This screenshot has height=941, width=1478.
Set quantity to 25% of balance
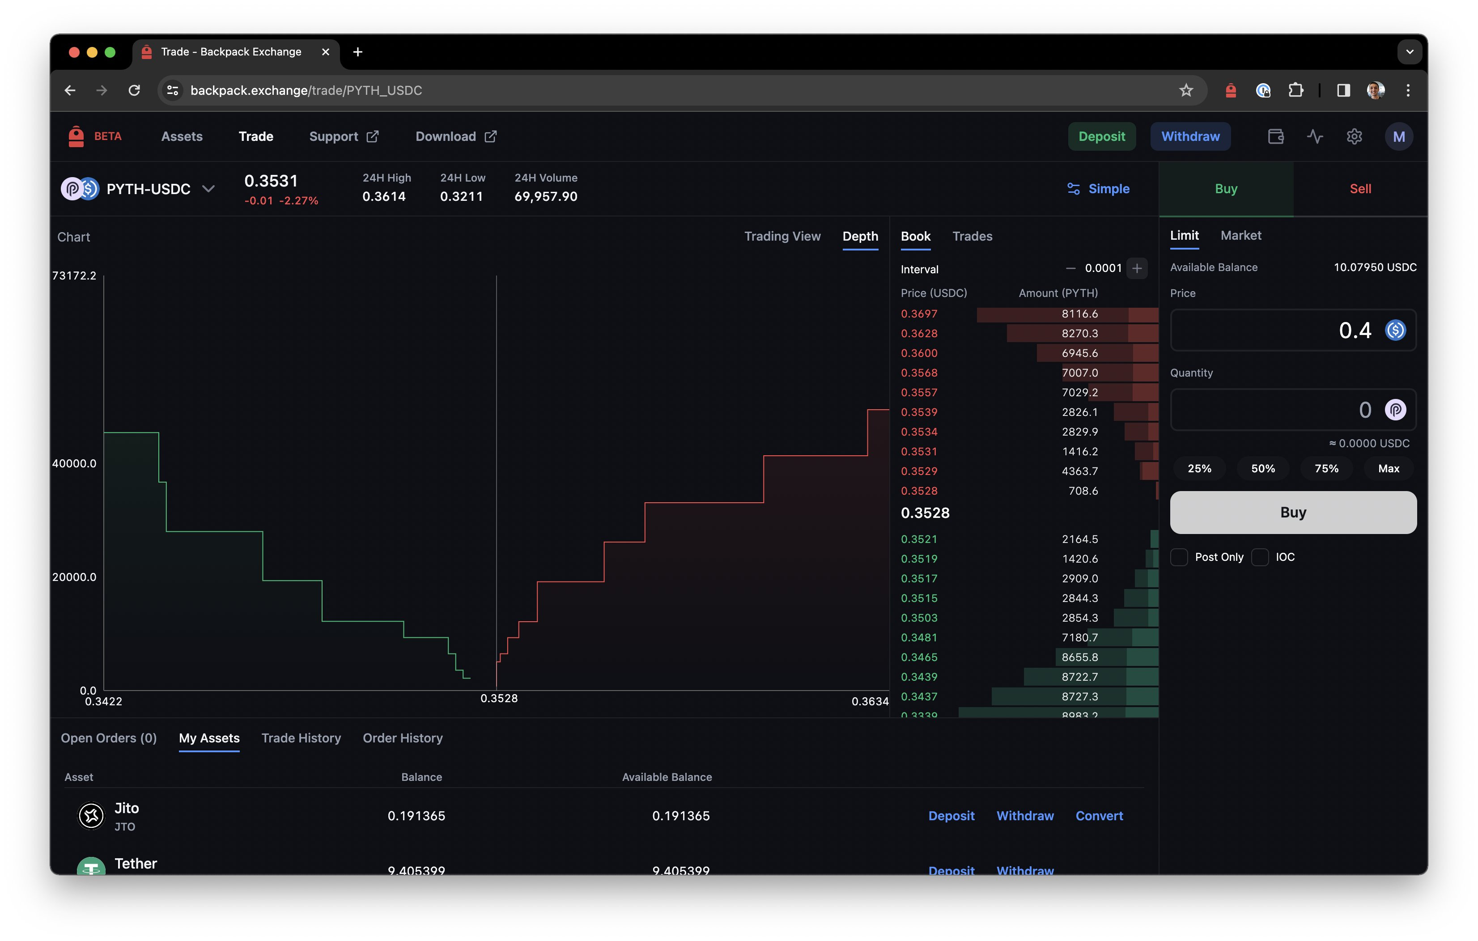[1199, 468]
